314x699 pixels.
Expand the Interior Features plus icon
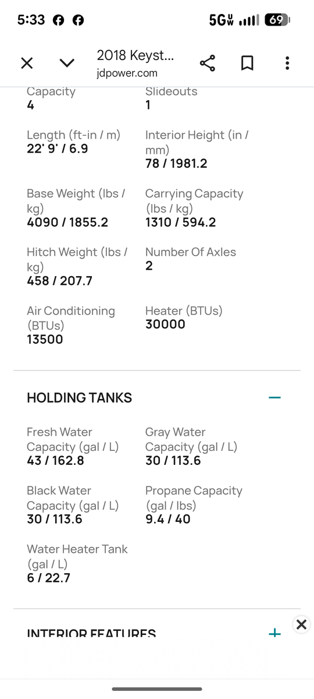(x=274, y=633)
